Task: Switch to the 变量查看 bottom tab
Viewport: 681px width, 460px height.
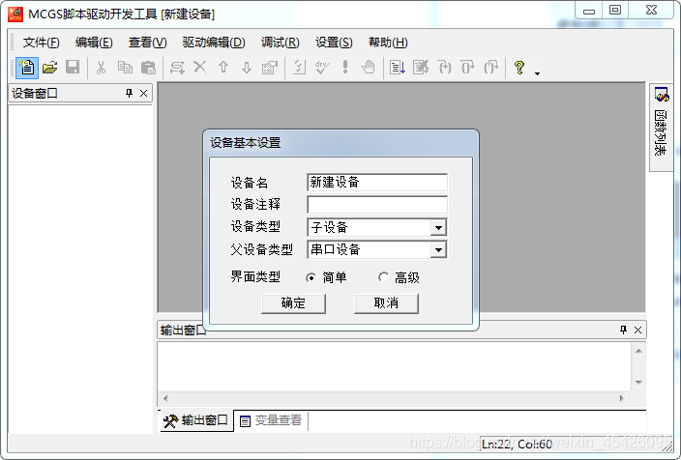Action: click(x=271, y=420)
